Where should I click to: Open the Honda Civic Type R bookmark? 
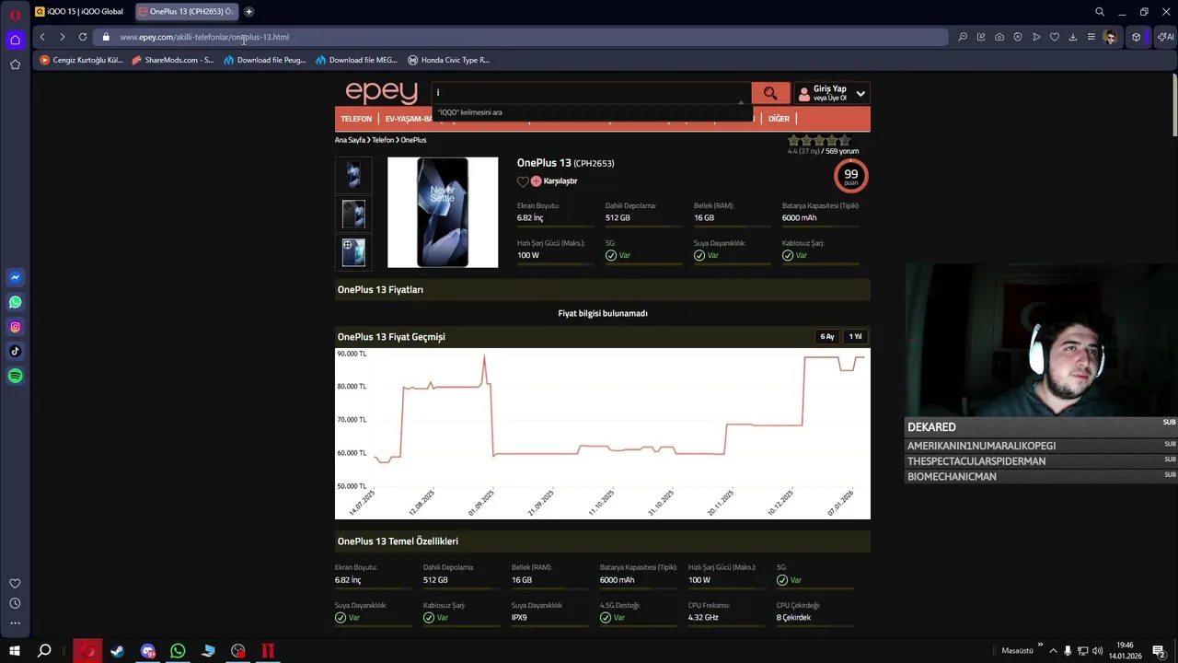pos(449,60)
